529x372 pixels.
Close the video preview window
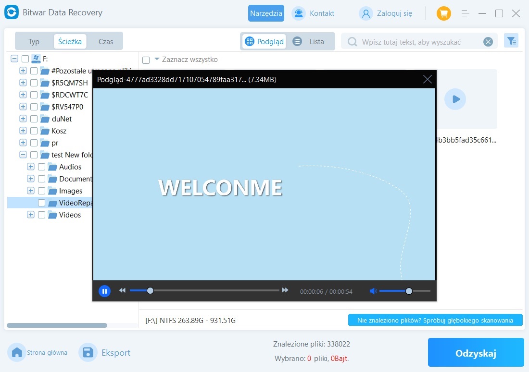click(x=427, y=79)
